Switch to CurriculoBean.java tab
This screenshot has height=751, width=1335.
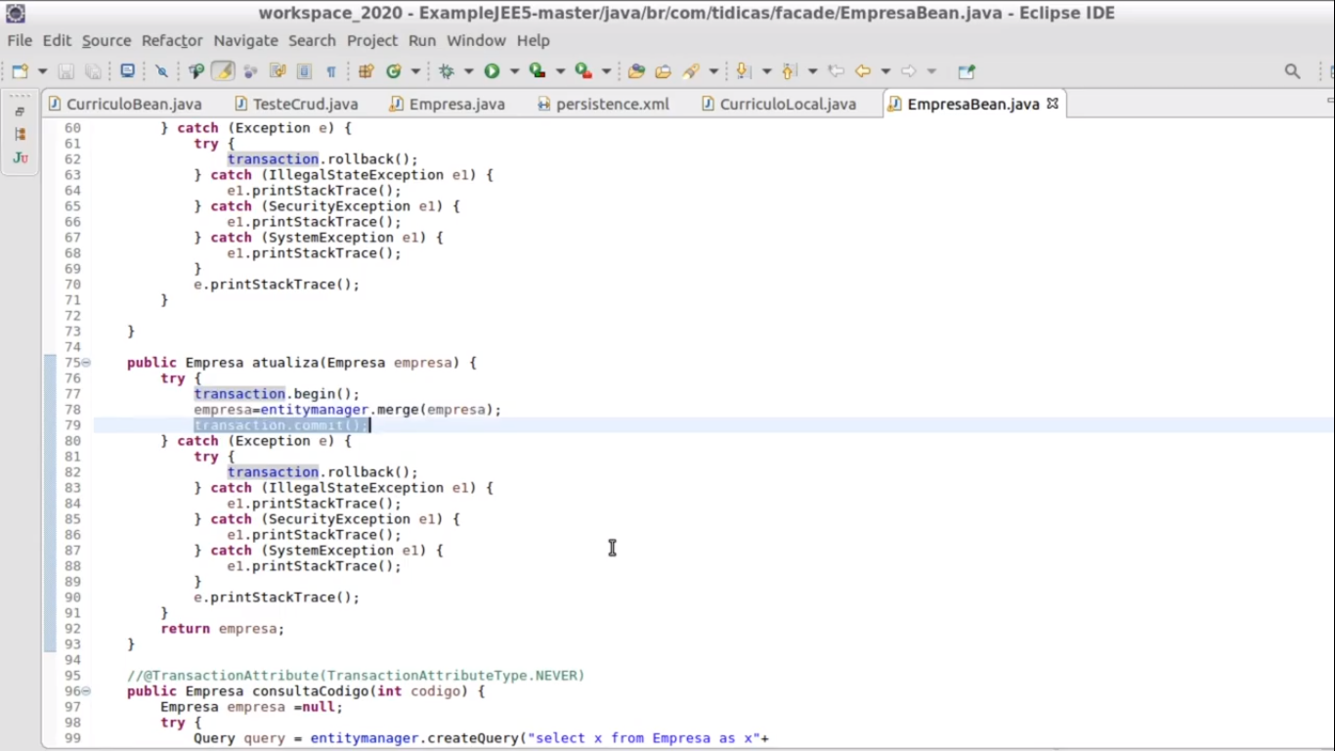[125, 104]
